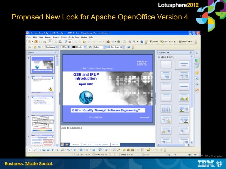Click the zoom out minus button

169,155
